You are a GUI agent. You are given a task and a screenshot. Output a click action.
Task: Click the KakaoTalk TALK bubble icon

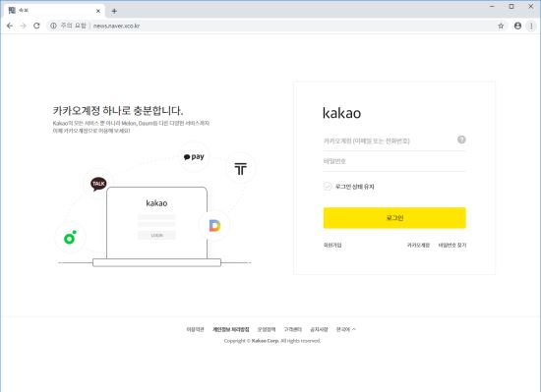(98, 184)
